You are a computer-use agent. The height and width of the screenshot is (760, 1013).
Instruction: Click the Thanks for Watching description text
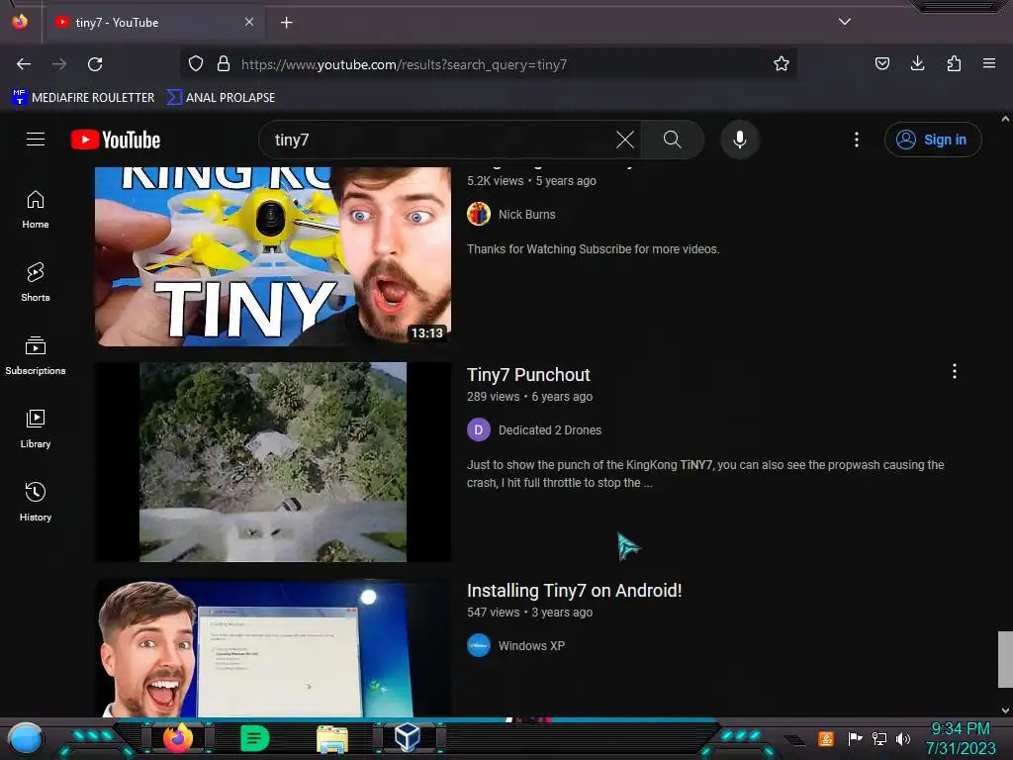(x=594, y=249)
